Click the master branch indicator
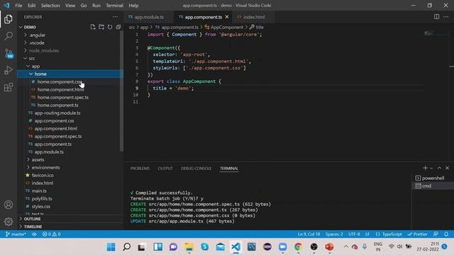454x255 pixels. (x=16, y=234)
